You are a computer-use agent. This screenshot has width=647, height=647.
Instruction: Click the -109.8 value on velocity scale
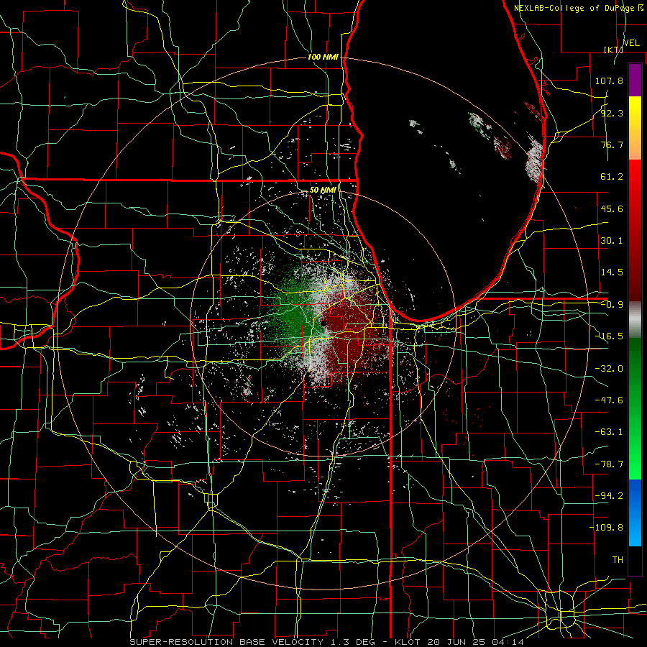pyautogui.click(x=606, y=528)
